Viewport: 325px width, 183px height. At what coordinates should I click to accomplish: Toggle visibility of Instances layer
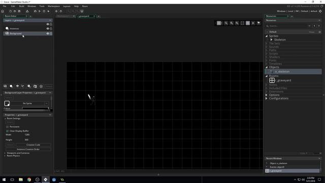tap(48, 28)
